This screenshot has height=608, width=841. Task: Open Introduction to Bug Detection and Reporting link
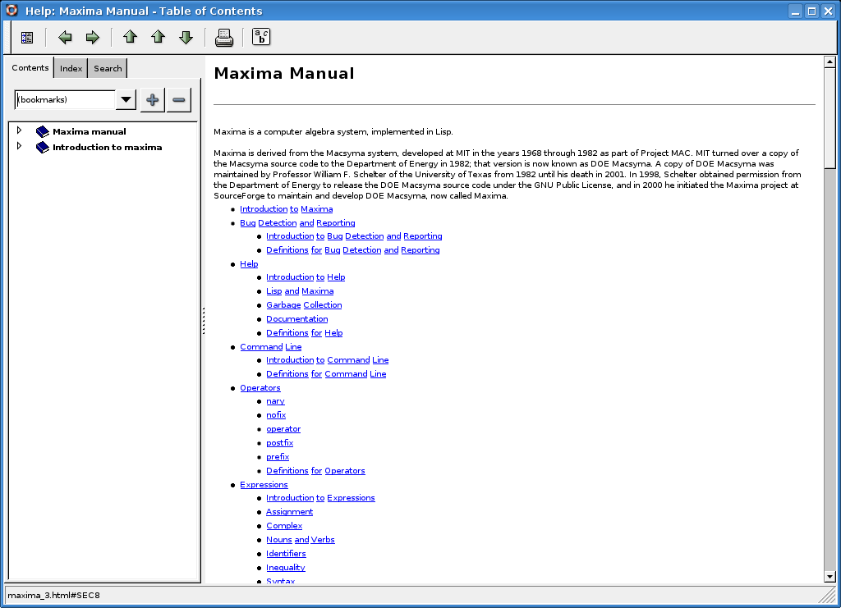354,235
